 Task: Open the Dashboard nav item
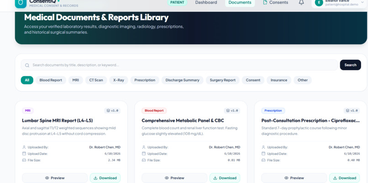tap(206, 3)
